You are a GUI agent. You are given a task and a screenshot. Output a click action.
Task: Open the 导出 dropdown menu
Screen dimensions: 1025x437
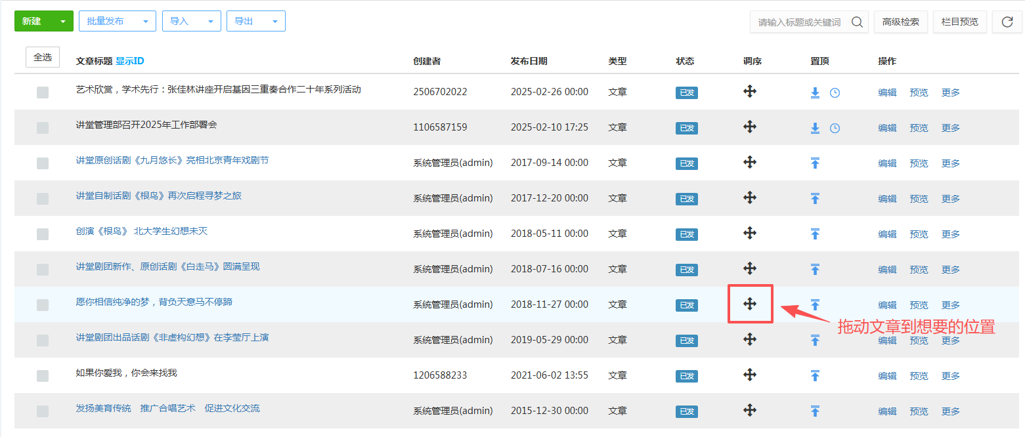255,21
